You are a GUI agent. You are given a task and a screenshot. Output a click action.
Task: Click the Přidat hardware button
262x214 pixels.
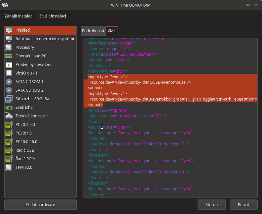(40, 204)
